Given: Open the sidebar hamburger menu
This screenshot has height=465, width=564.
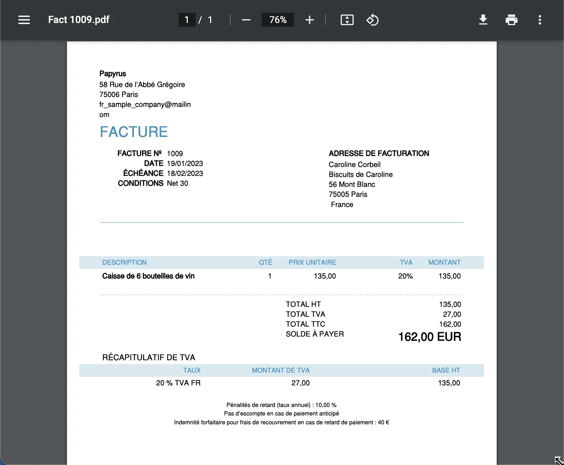Looking at the screenshot, I should [x=24, y=20].
